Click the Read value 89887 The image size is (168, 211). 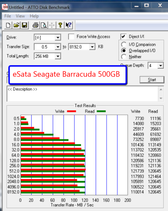click(155, 140)
